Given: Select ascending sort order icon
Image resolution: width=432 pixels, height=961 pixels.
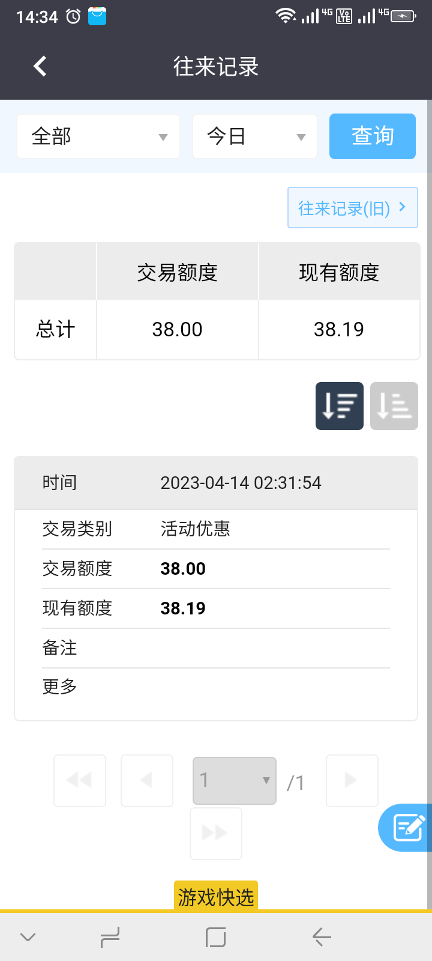Looking at the screenshot, I should (394, 406).
